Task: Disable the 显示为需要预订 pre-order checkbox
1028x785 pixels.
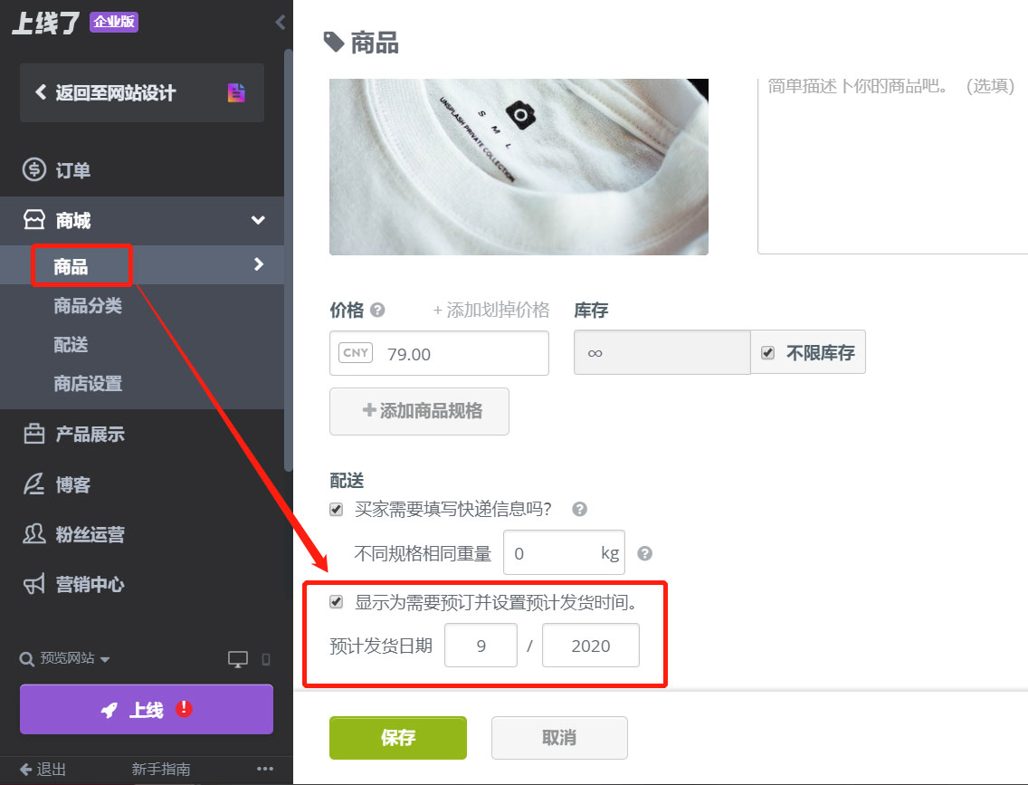Action: click(337, 602)
